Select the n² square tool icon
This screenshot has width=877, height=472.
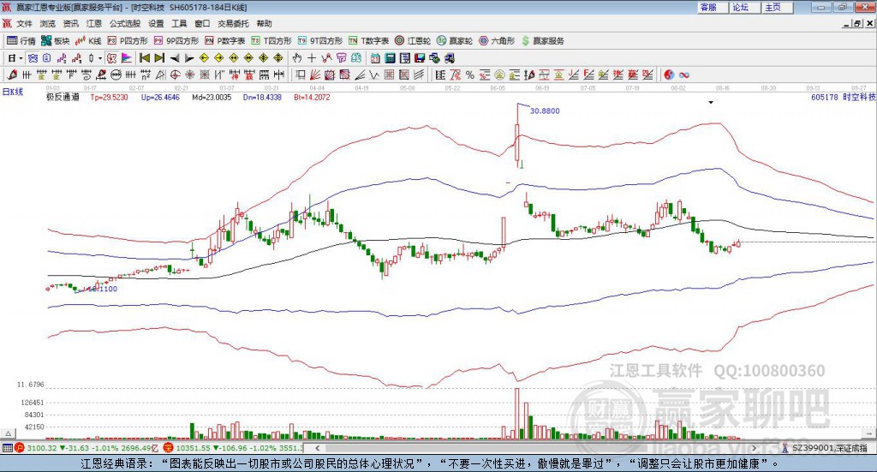coord(146,75)
